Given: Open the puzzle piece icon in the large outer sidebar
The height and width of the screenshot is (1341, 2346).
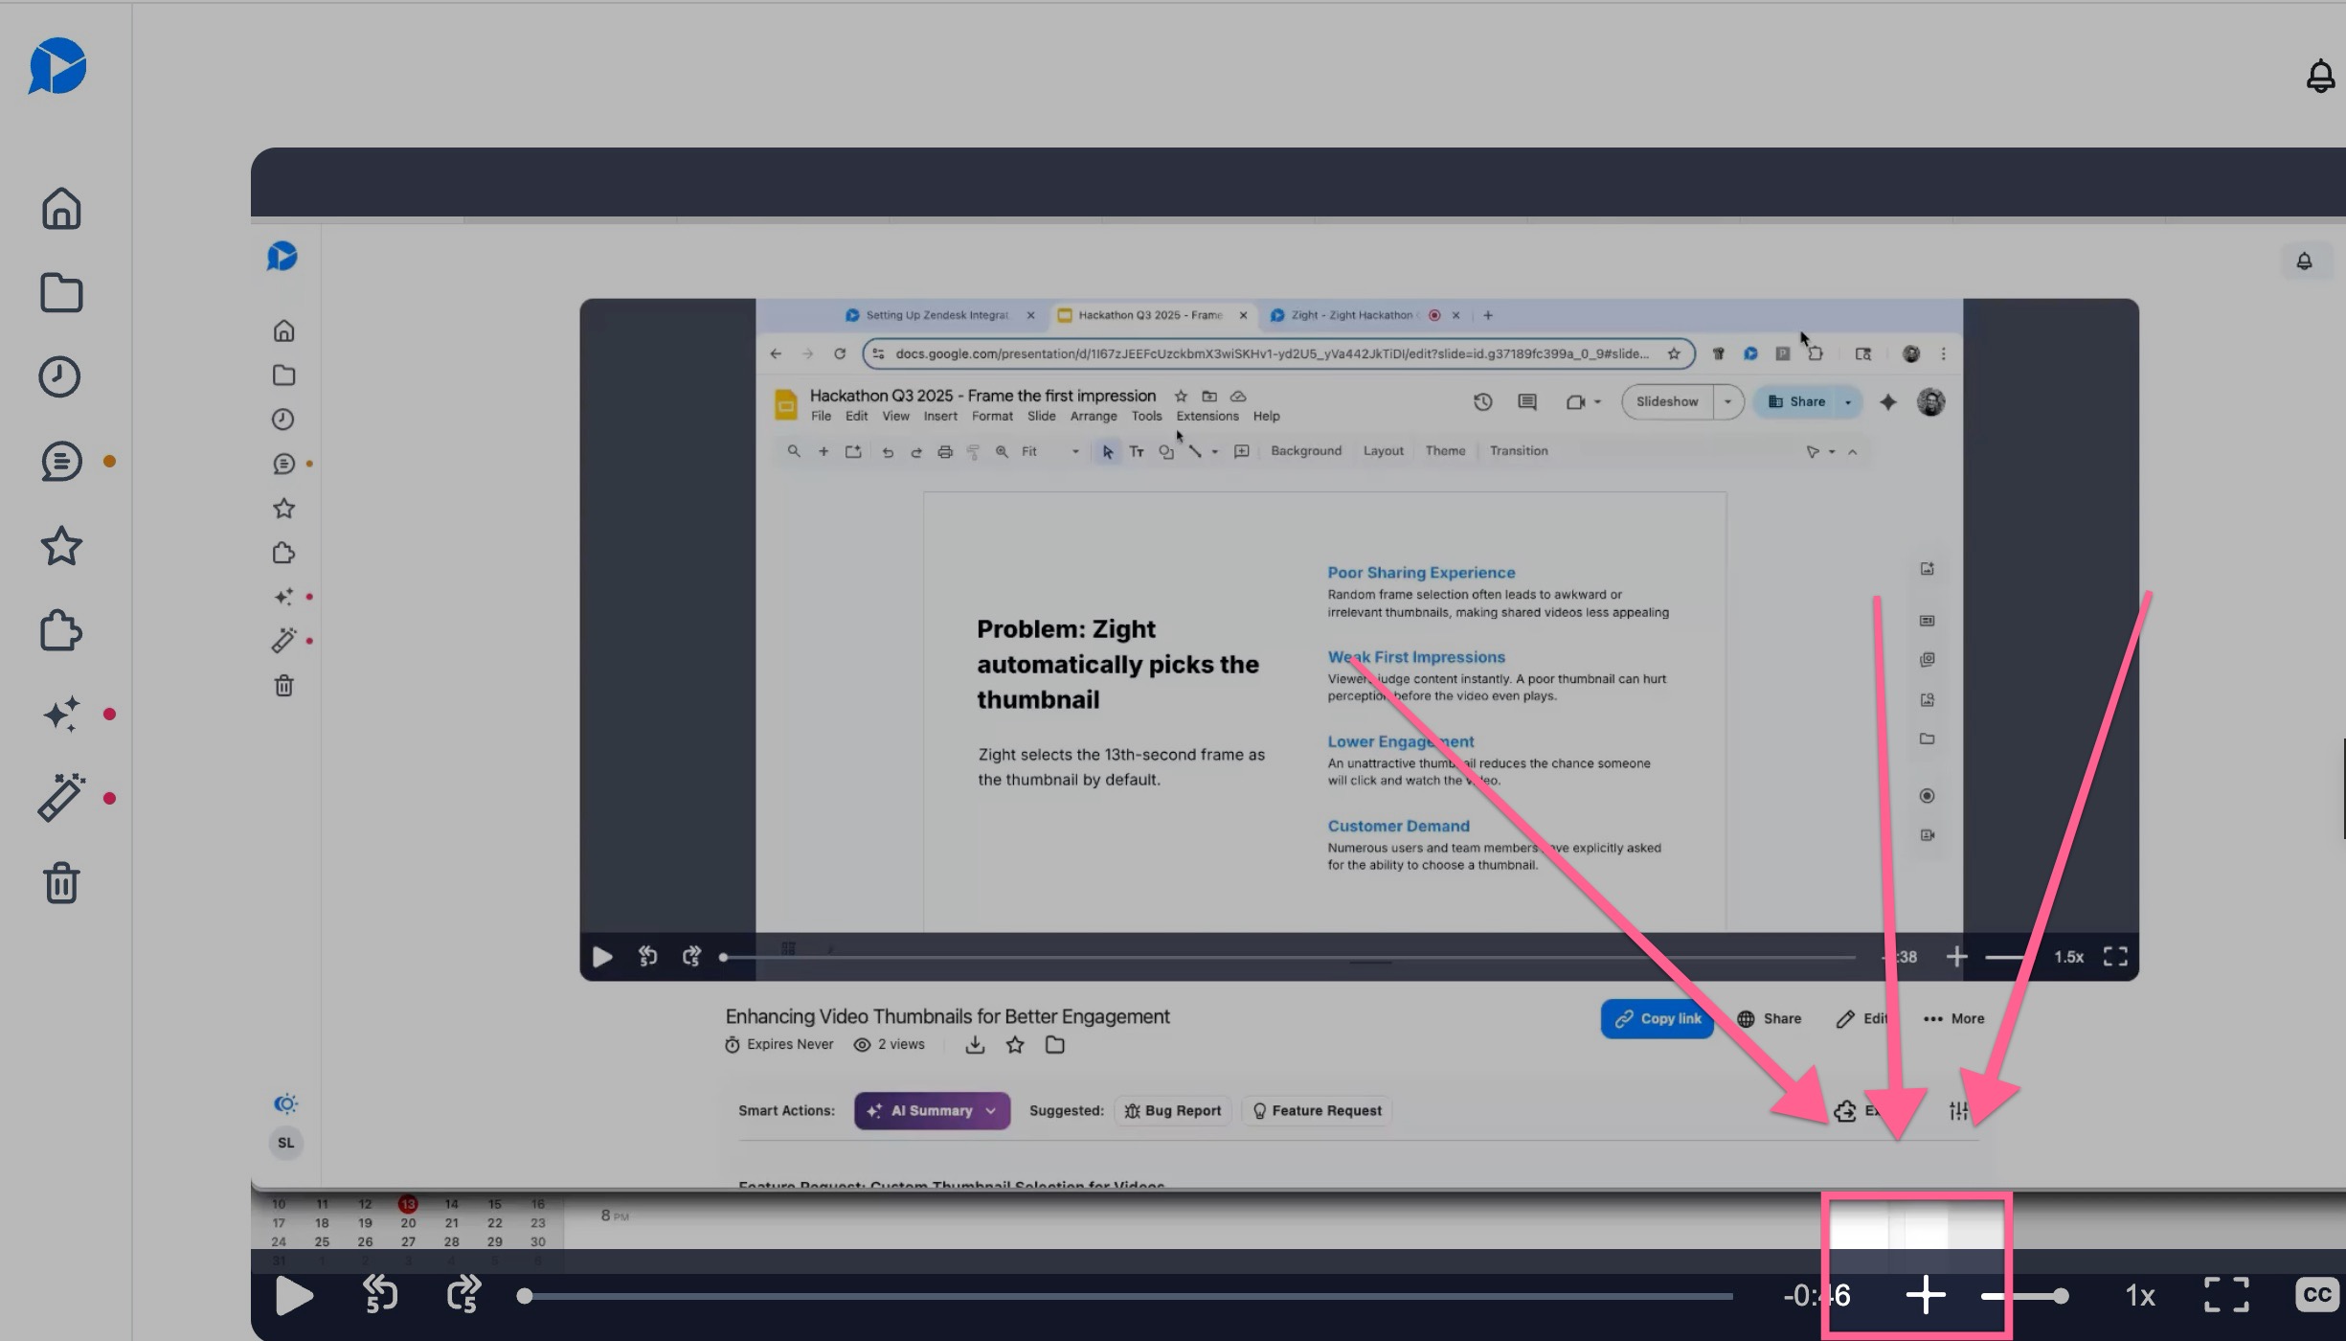Looking at the screenshot, I should coord(61,631).
